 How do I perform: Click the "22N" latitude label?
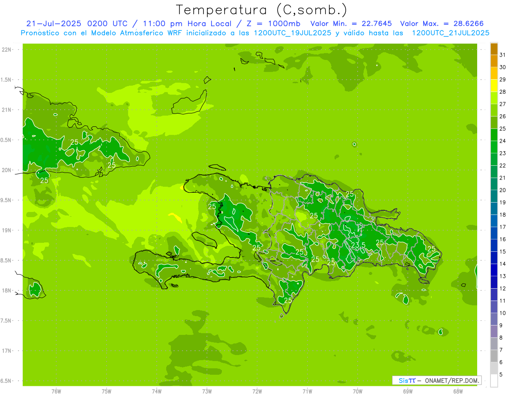coord(7,50)
